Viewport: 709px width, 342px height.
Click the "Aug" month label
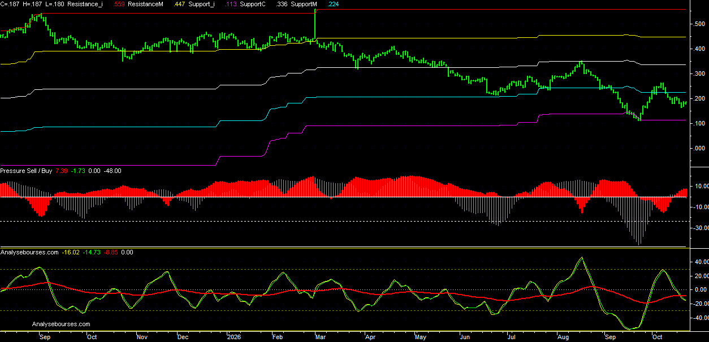click(x=564, y=336)
